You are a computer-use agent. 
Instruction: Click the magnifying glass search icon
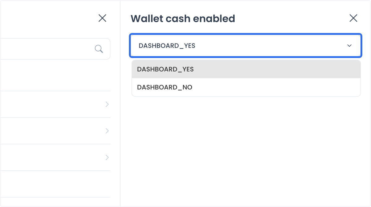99,49
